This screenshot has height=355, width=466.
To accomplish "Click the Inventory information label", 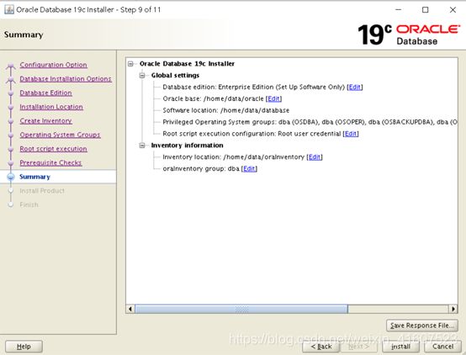I will [x=187, y=146].
